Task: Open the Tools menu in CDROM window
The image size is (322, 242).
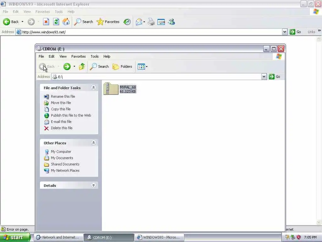Action: tap(94, 56)
